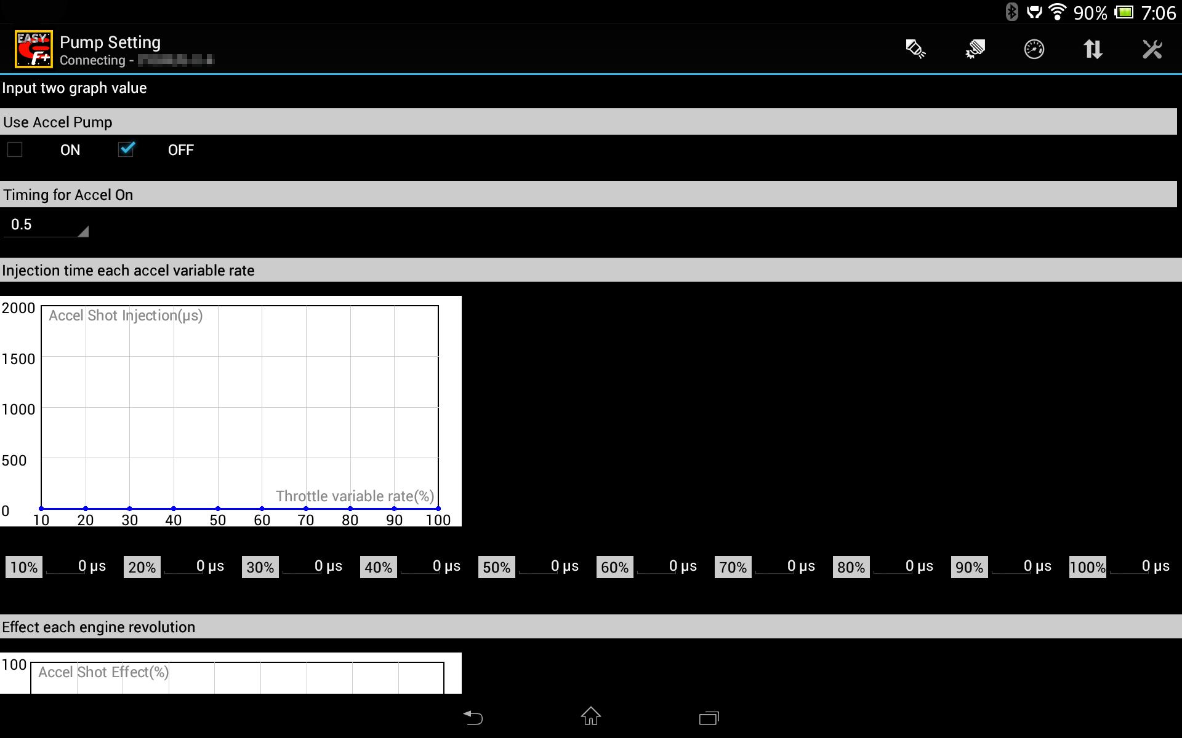Tap the Android back button
This screenshot has height=738, width=1182.
[473, 717]
